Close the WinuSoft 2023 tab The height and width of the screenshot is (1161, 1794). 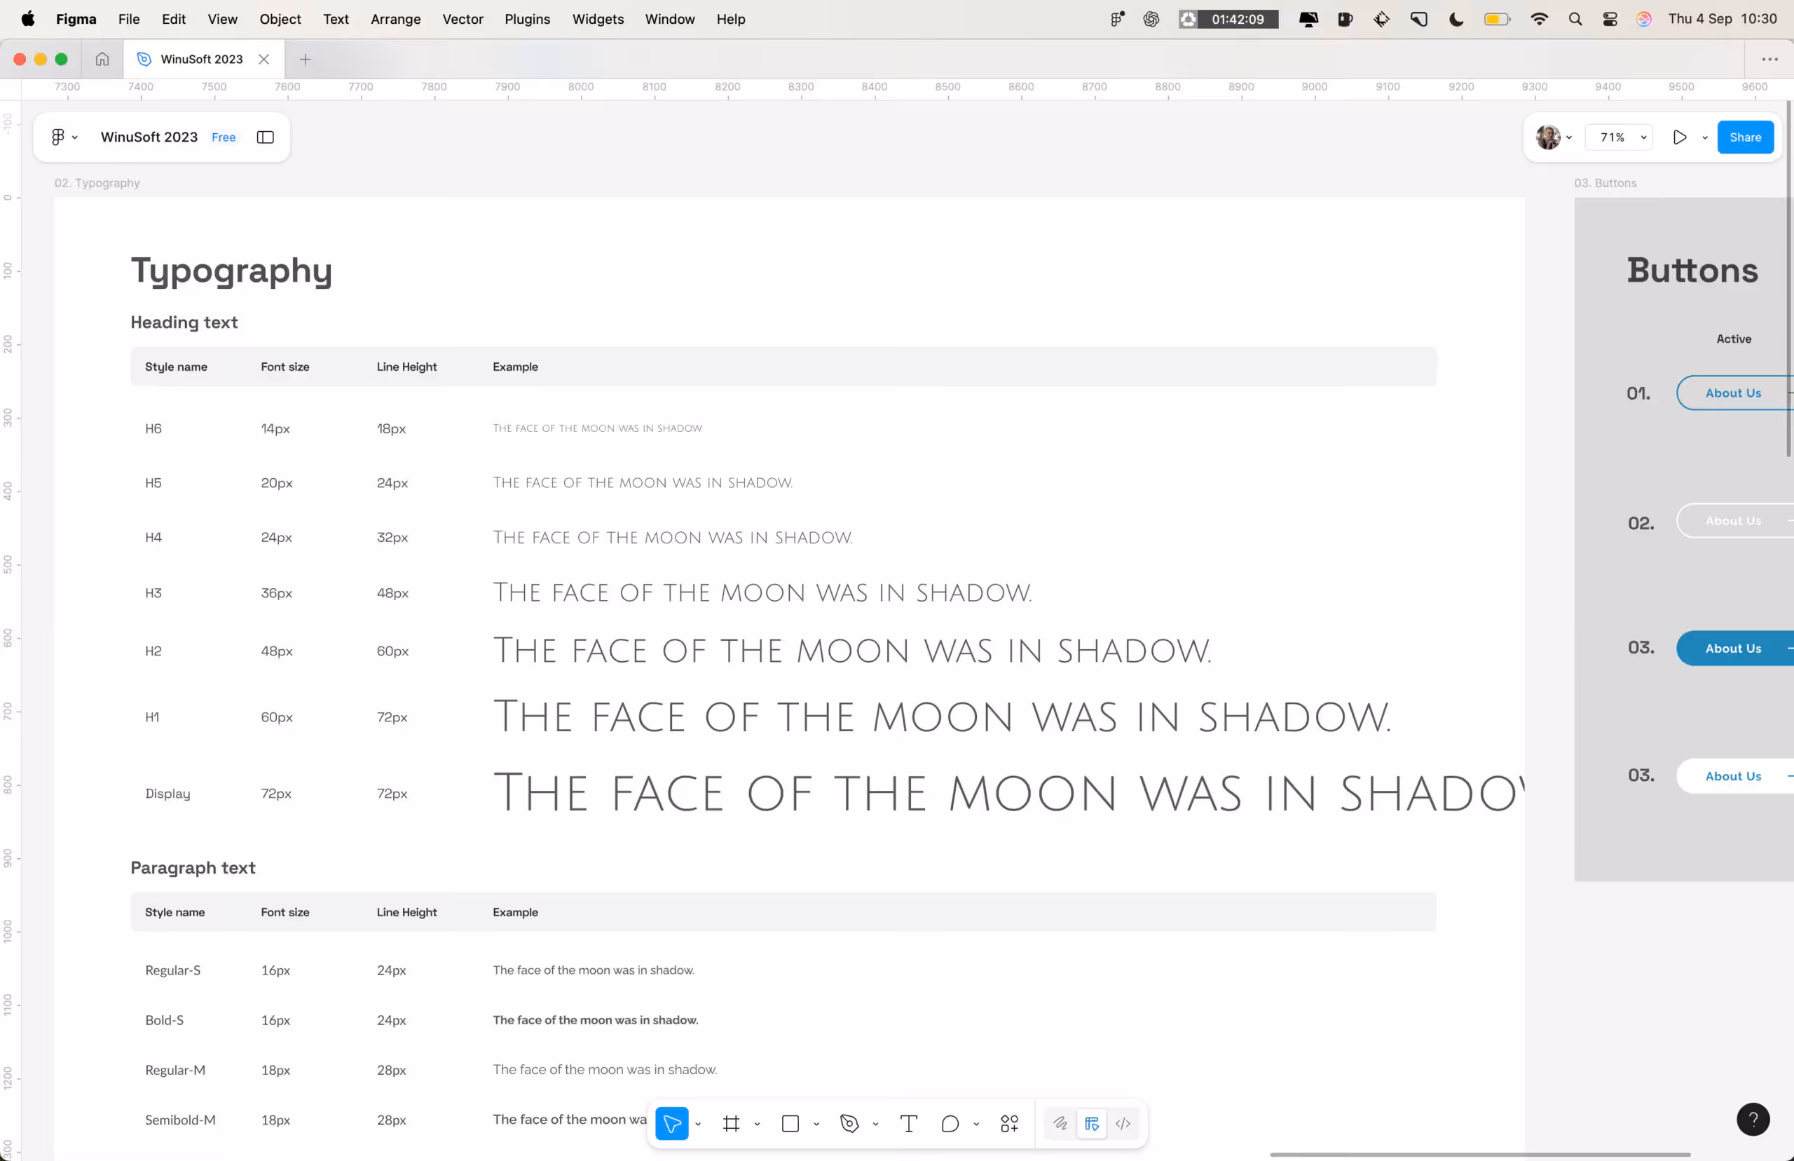[x=263, y=59]
